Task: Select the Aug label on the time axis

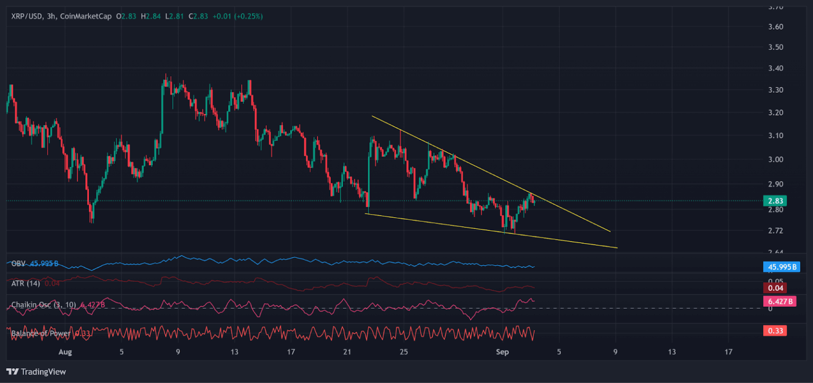Action: pyautogui.click(x=66, y=351)
